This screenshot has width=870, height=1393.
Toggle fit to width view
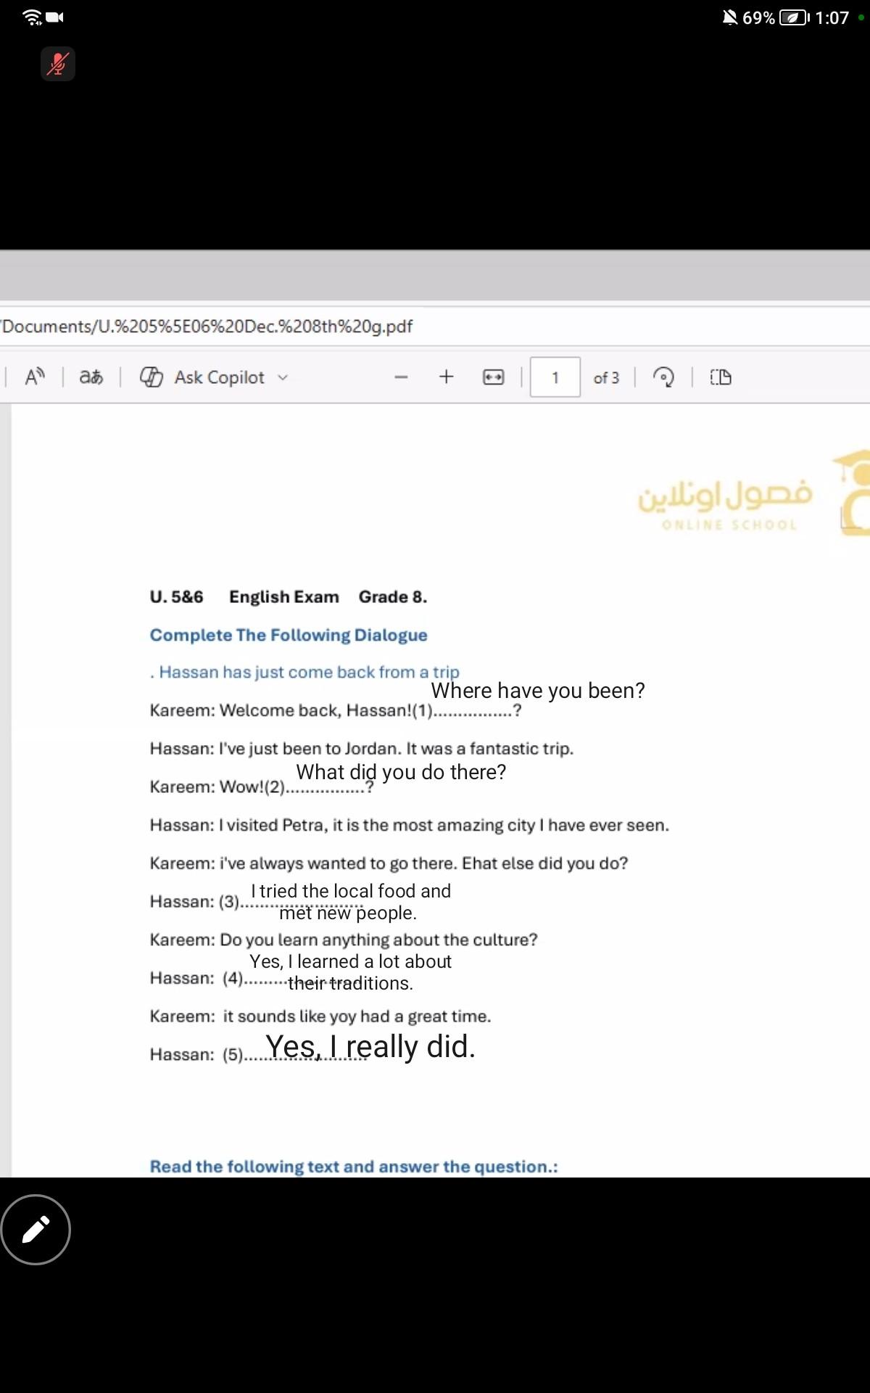(x=493, y=377)
